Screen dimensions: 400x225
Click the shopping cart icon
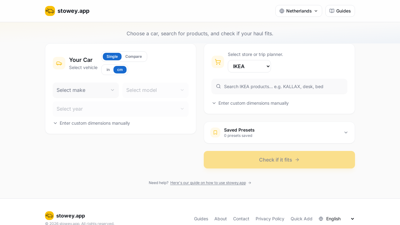point(218,62)
